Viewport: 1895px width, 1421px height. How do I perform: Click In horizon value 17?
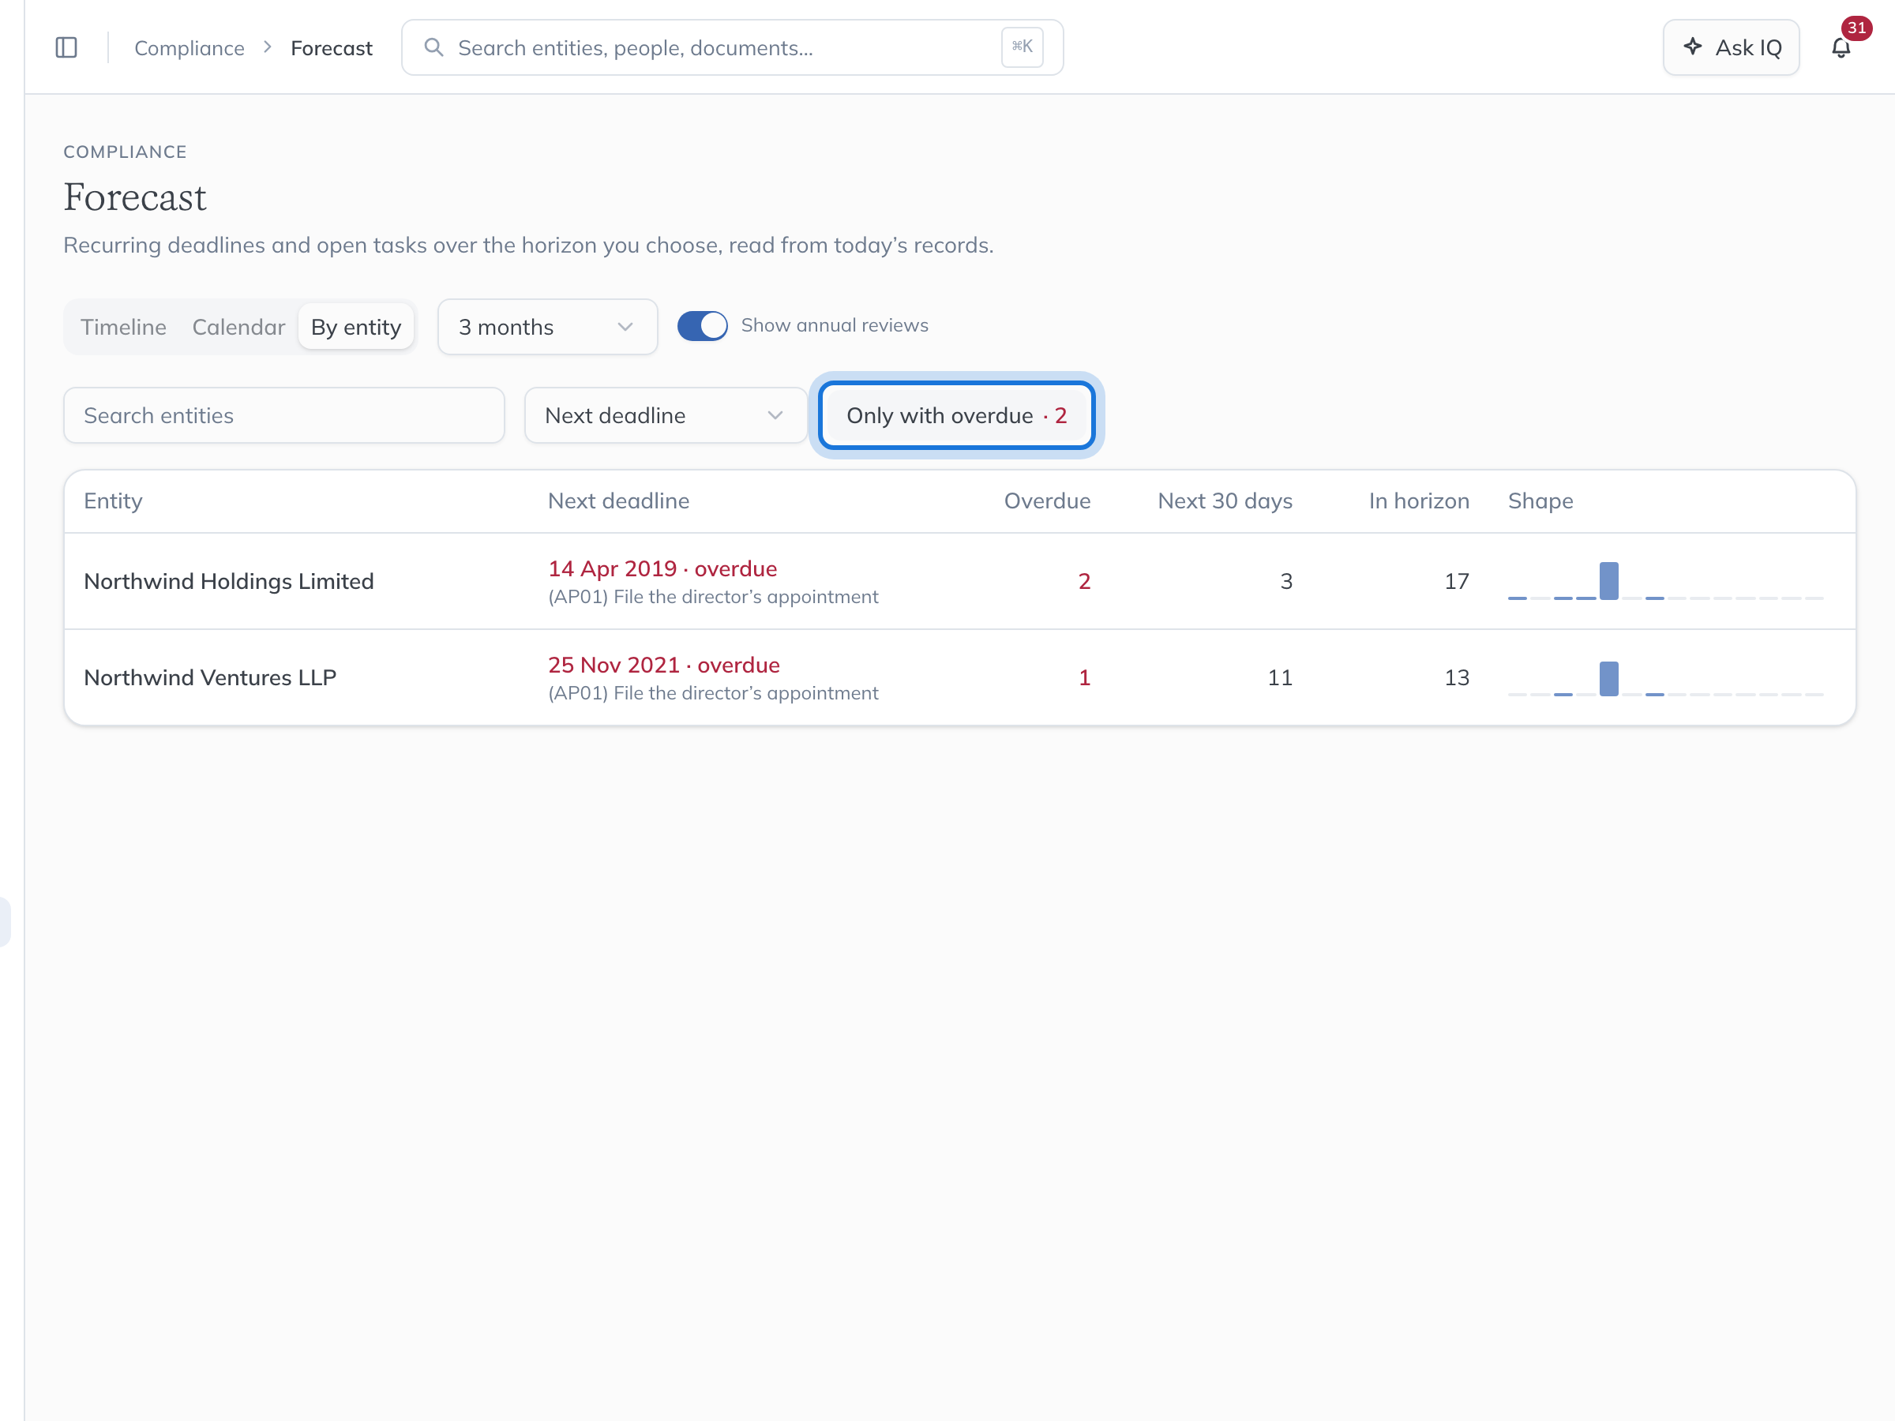(x=1456, y=582)
